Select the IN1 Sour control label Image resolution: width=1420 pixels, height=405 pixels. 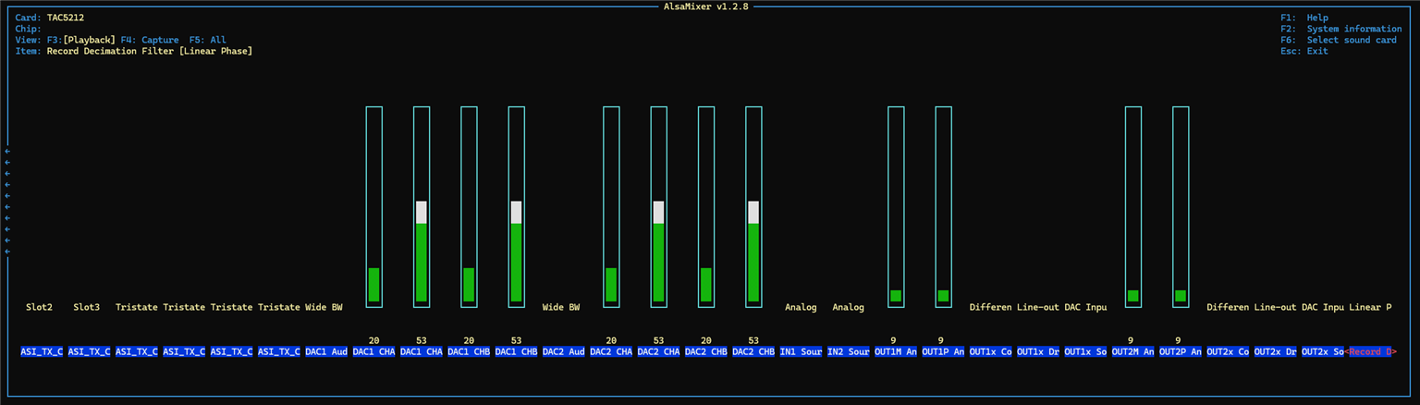pyautogui.click(x=801, y=351)
